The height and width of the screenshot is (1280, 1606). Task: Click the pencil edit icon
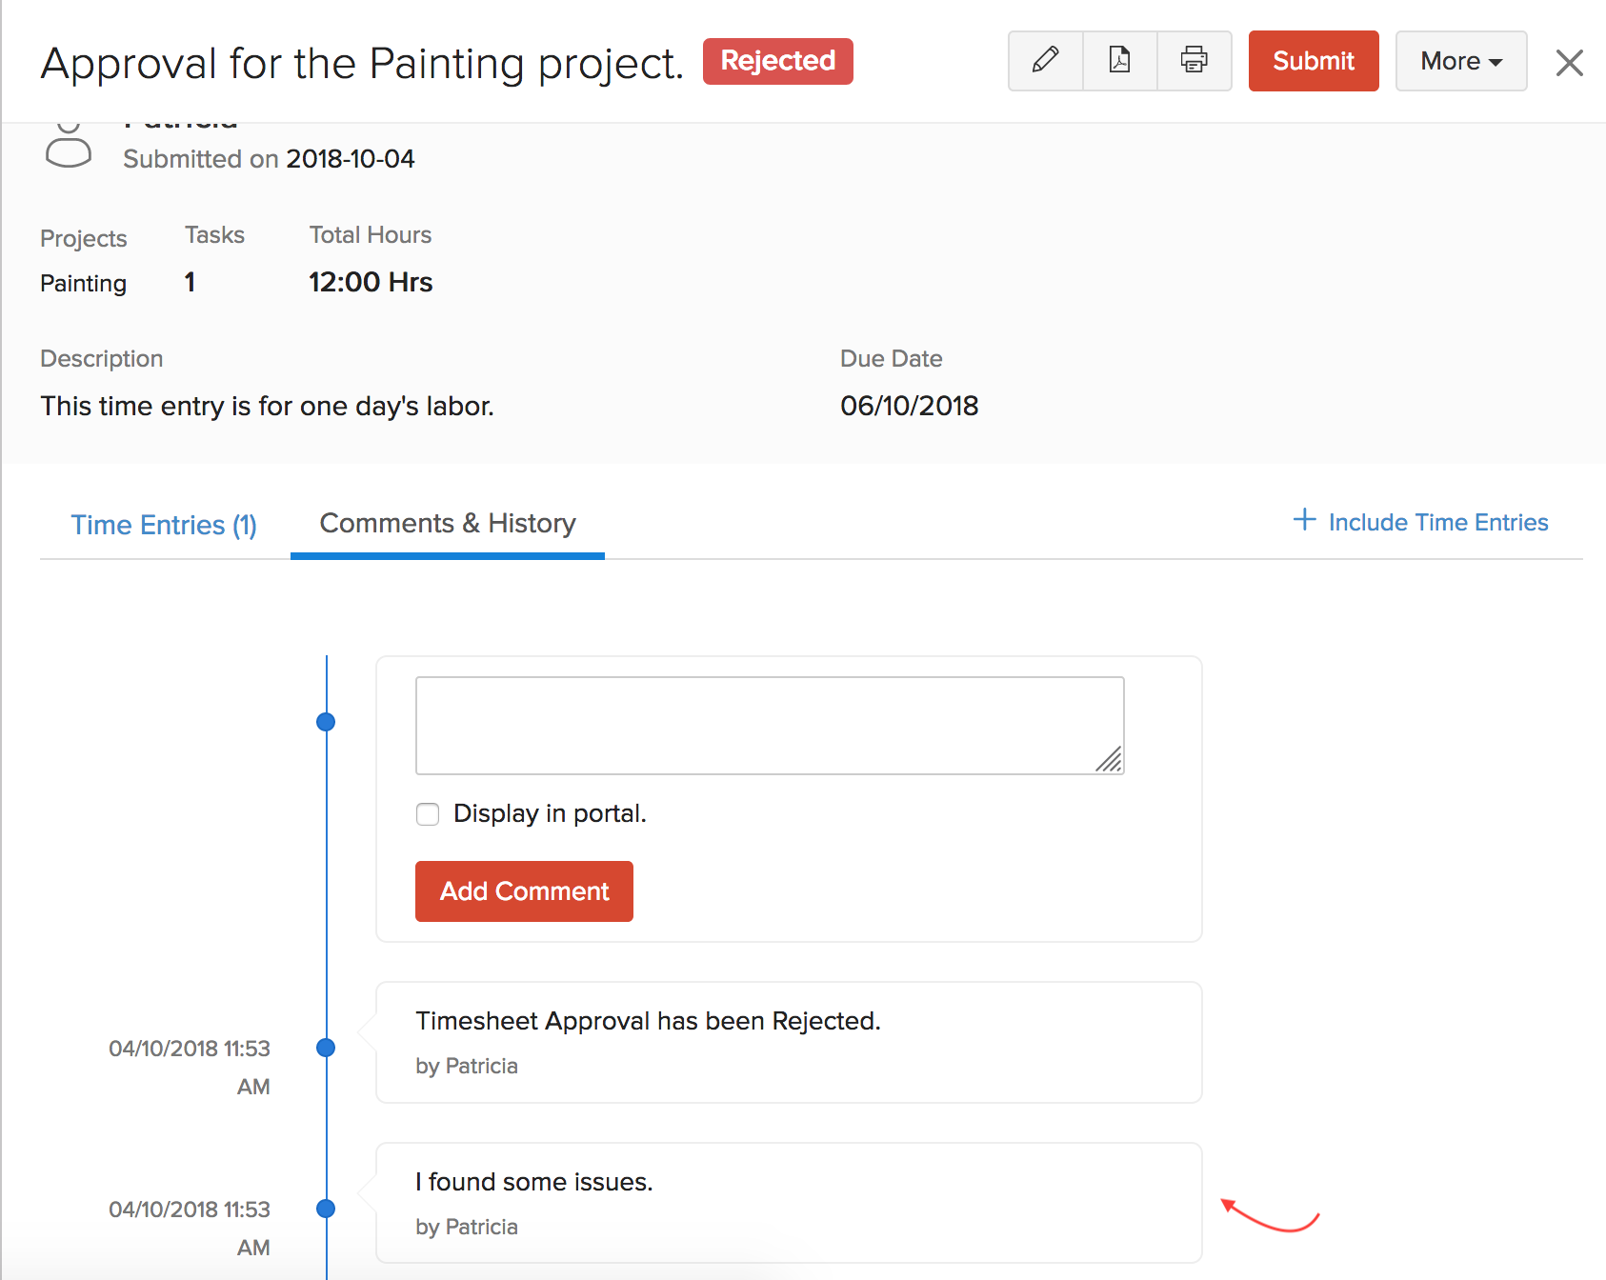1045,61
